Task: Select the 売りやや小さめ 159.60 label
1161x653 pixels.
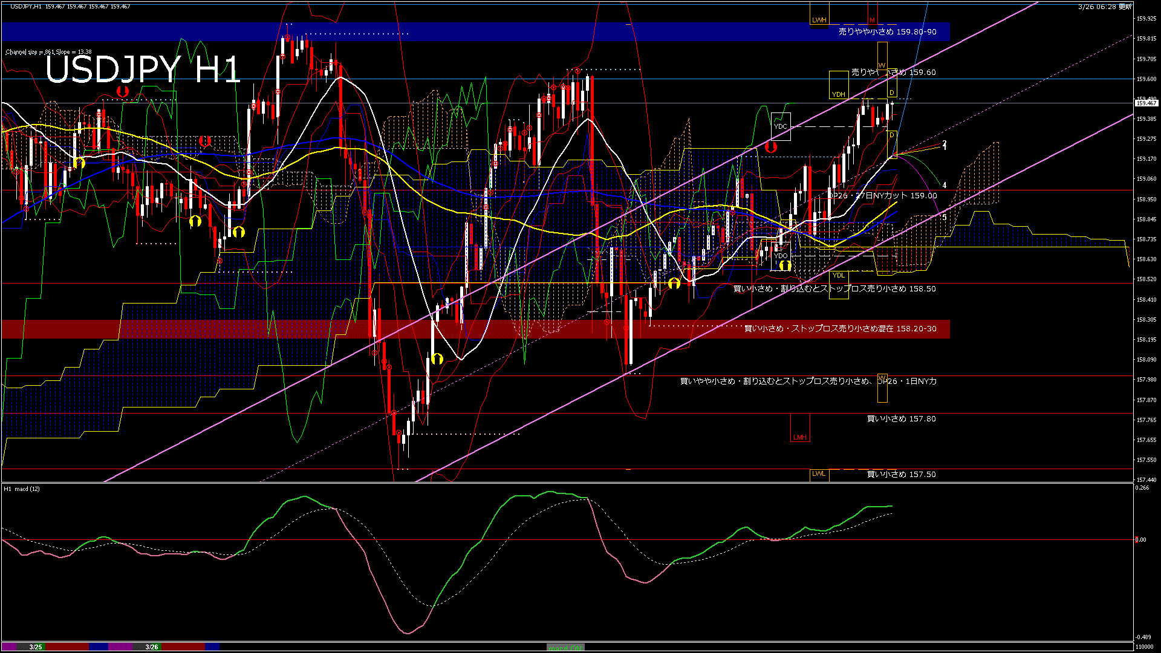Action: (893, 72)
